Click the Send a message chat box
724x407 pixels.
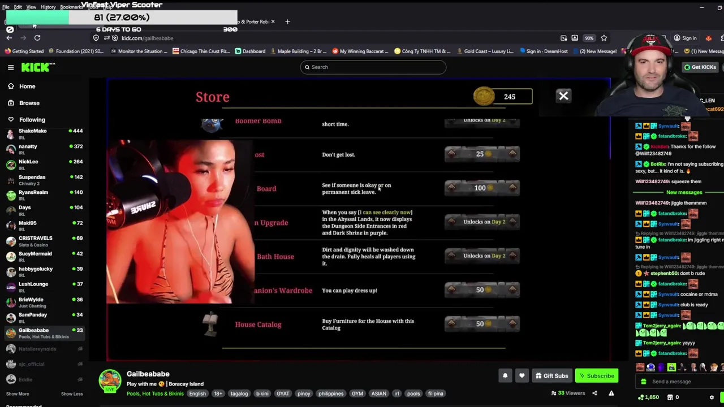(678, 382)
